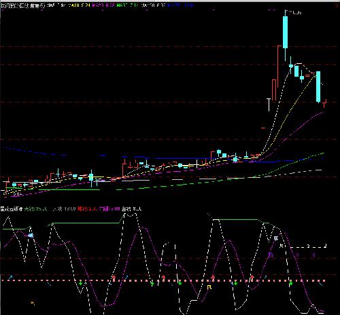Click the magenta MA20 legend label
The image size is (340, 315).
tap(104, 5)
